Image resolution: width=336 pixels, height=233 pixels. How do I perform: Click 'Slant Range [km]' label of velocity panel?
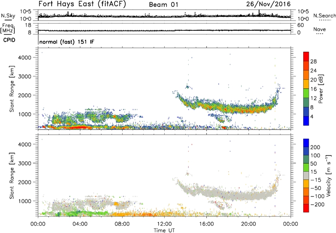pos(11,175)
